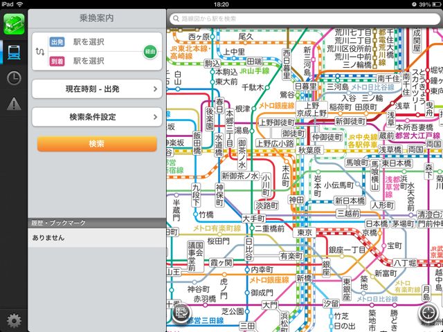Tap the chevron on the 現在時刻 row
Viewport: 443px width, 332px height.
click(155, 89)
